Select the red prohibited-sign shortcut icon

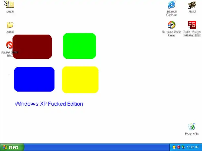[x=10, y=45]
